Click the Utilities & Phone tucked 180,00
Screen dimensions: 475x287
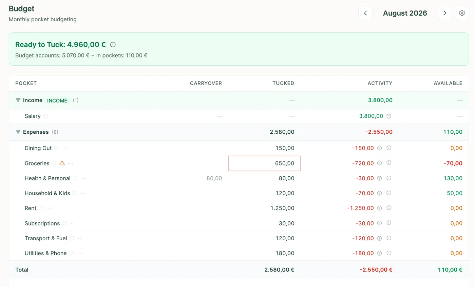click(285, 253)
